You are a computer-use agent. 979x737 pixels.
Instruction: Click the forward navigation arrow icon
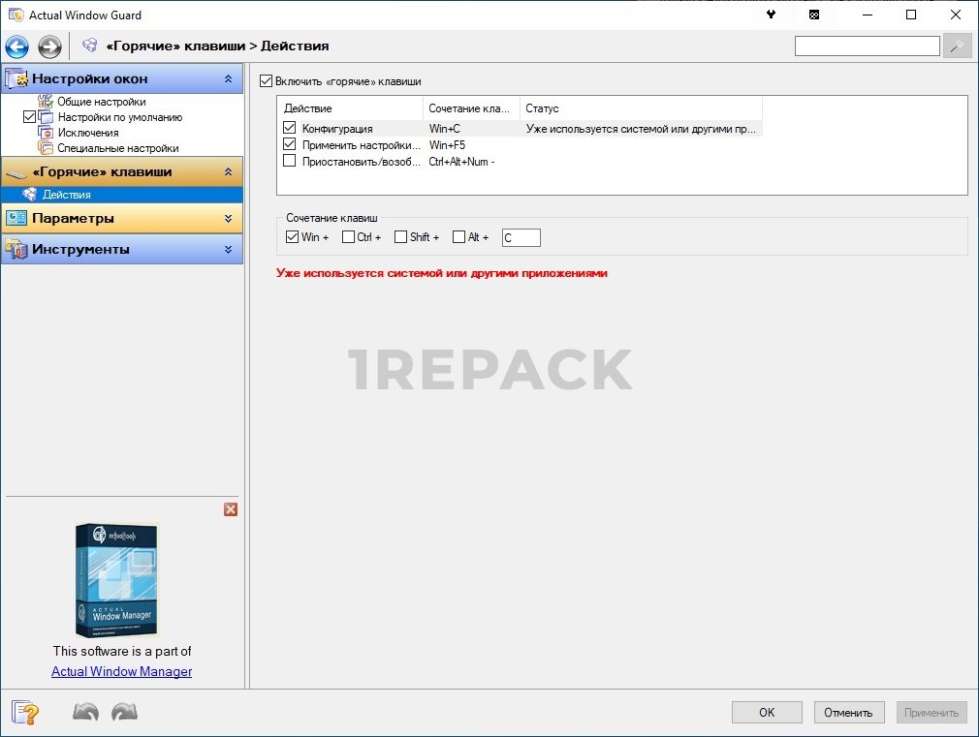[x=49, y=46]
